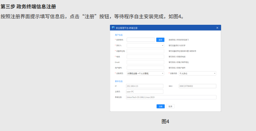Click the 用户信息 section heading
Screen dimensions: 256x131
119,35
